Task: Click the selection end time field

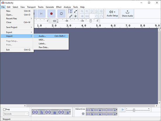Action: pos(102,114)
